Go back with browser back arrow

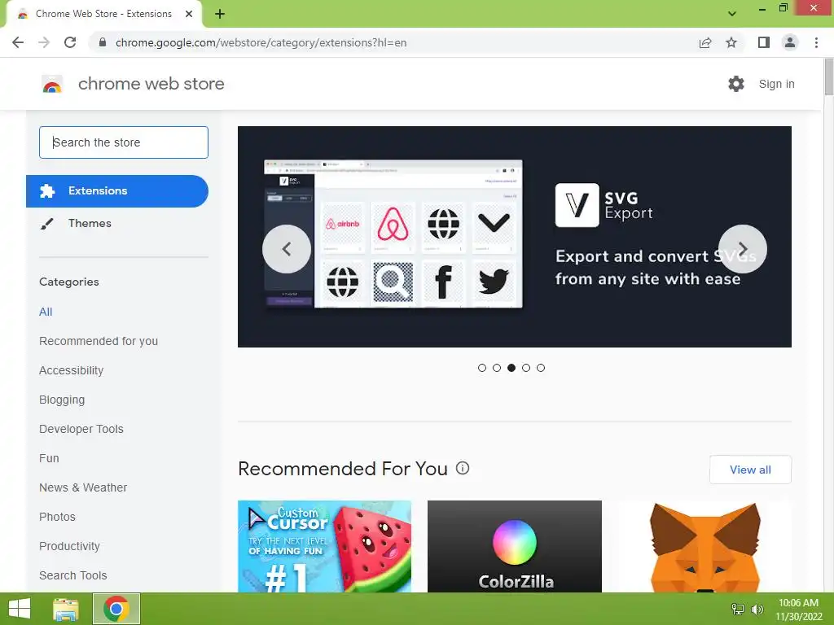[18, 42]
